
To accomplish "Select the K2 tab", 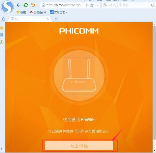I will [30, 19].
